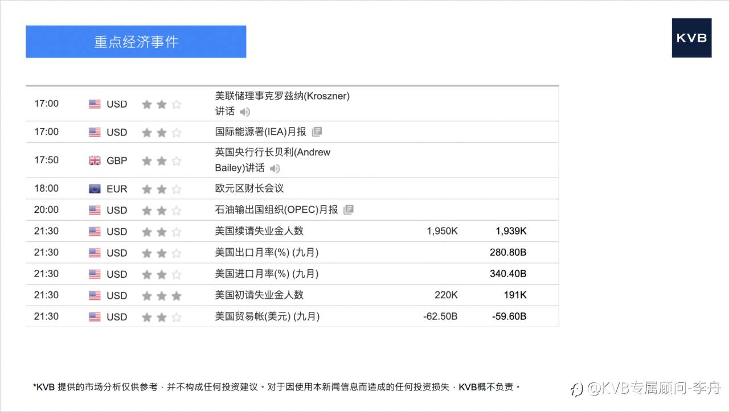Toggle the third star on 欧元区财长会议 row
This screenshot has width=729, height=412.
pyautogui.click(x=175, y=188)
